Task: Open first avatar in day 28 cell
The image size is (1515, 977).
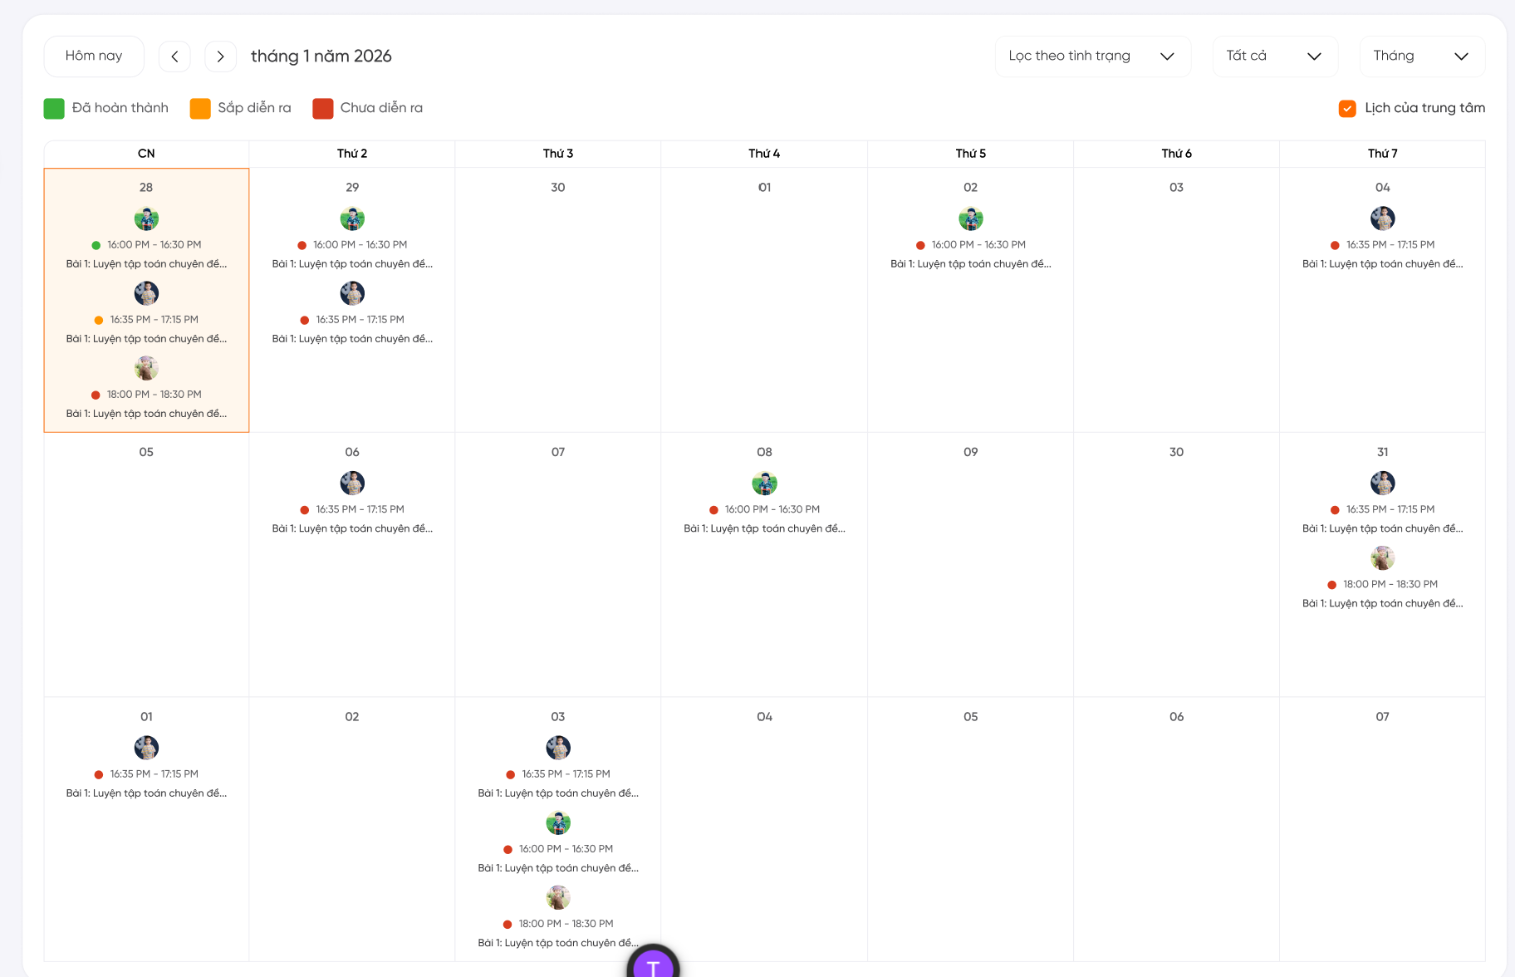Action: [146, 219]
